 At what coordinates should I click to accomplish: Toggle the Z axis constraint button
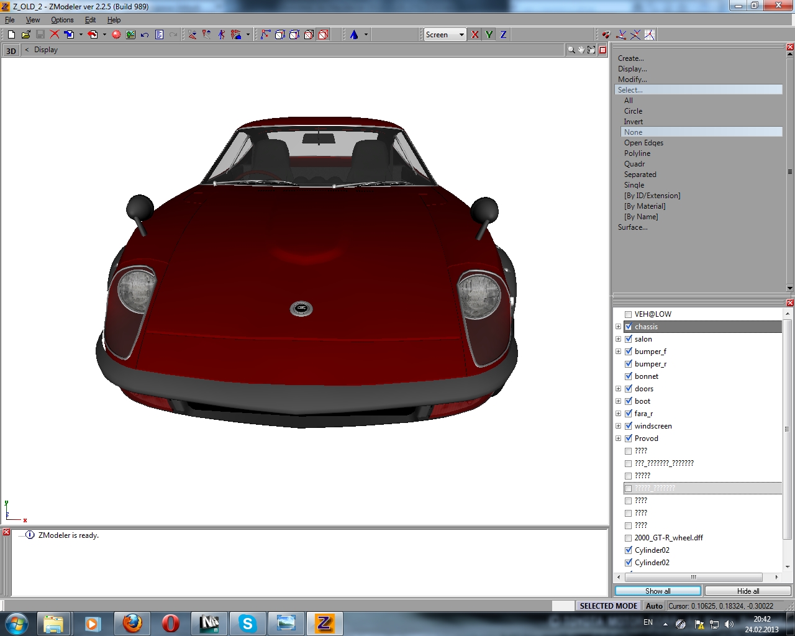(x=503, y=35)
